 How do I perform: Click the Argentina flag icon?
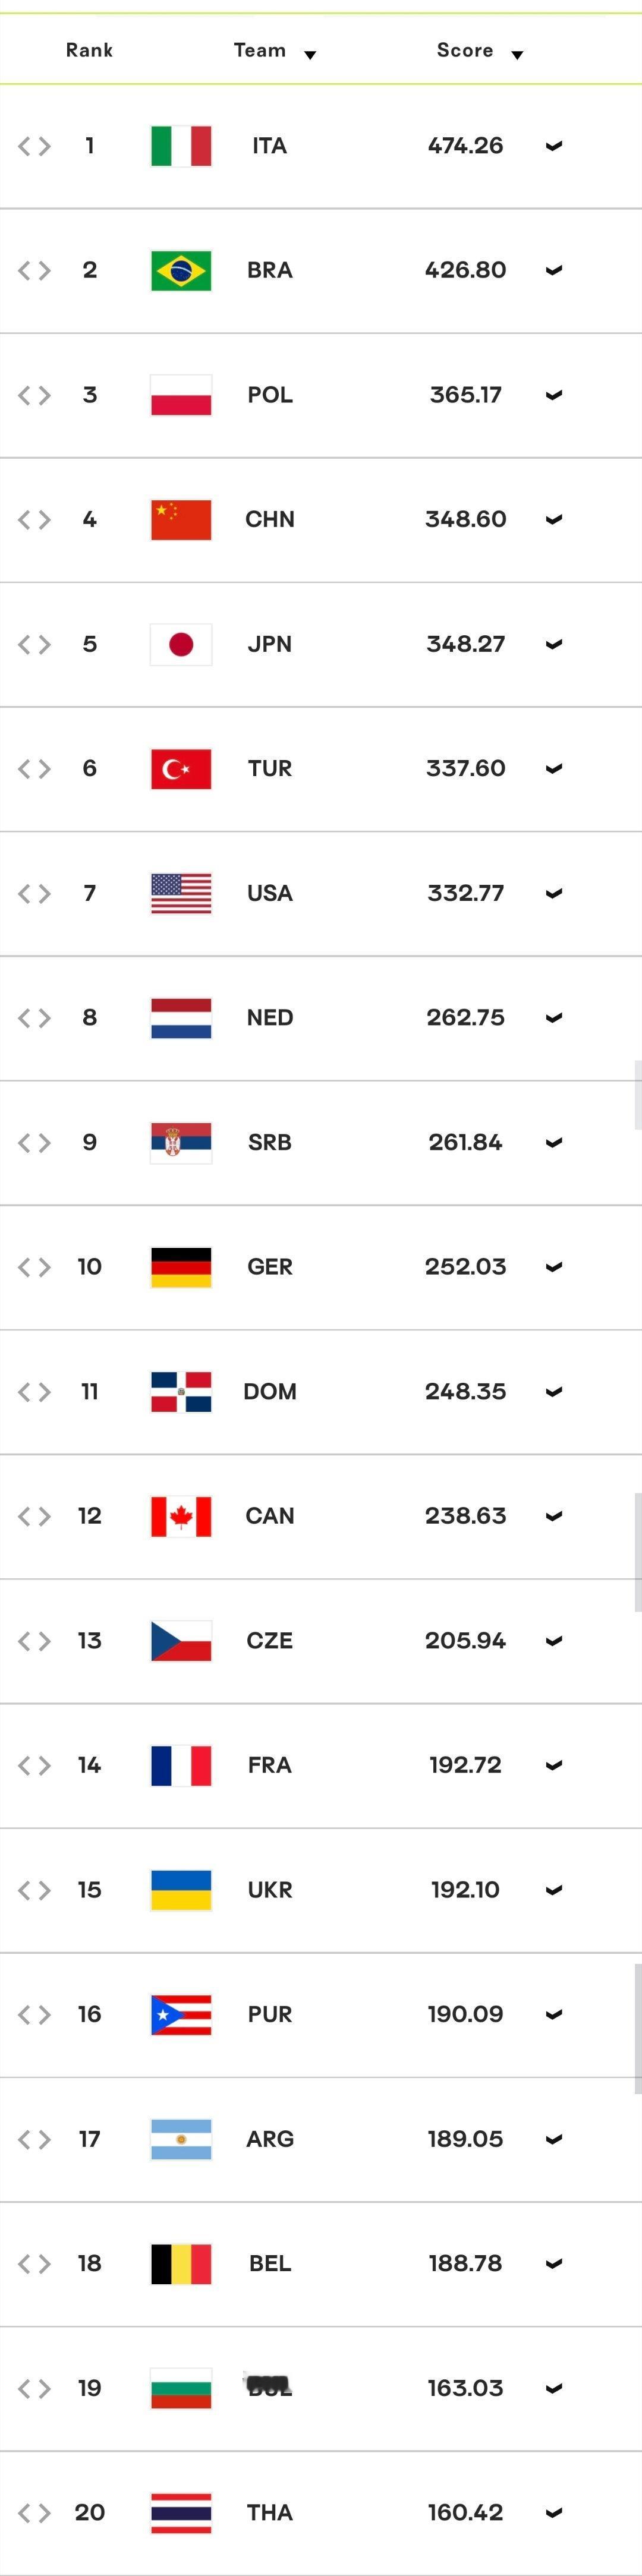tap(181, 2139)
